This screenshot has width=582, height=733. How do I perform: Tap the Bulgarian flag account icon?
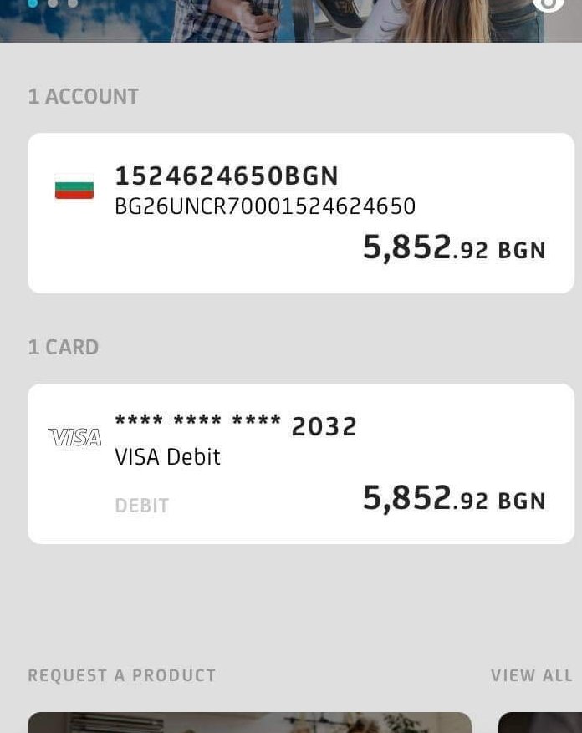click(74, 186)
